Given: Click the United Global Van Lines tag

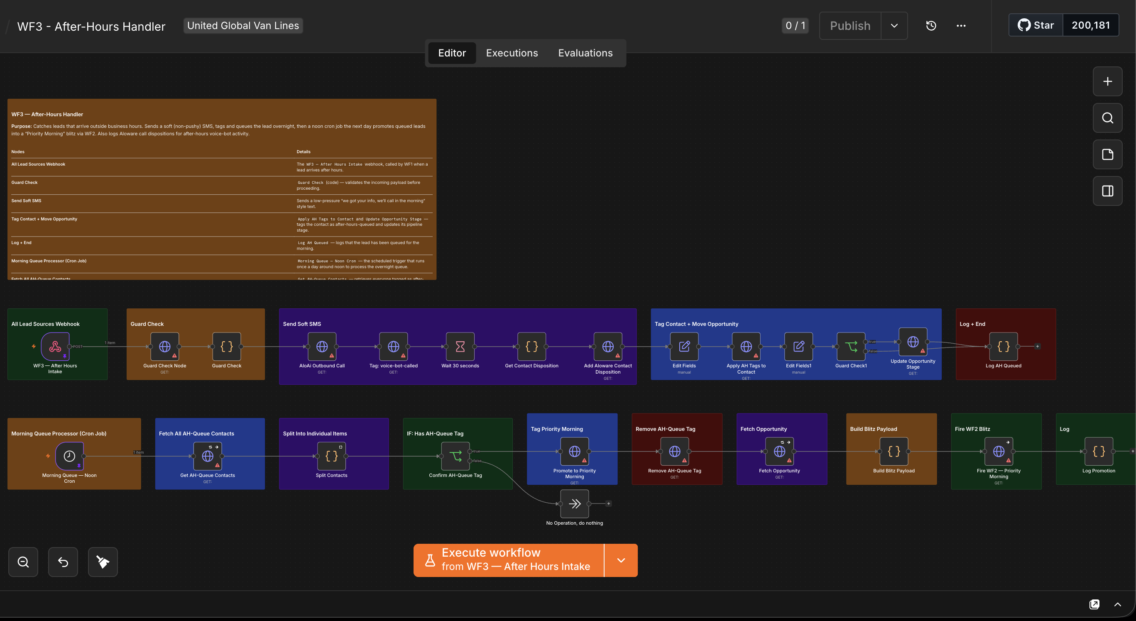Looking at the screenshot, I should (243, 26).
